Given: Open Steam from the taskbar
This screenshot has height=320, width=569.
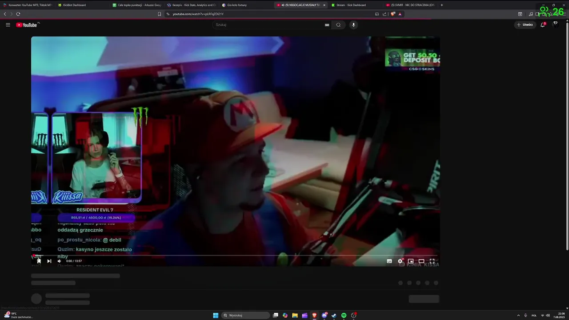Looking at the screenshot, I should pyautogui.click(x=334, y=315).
